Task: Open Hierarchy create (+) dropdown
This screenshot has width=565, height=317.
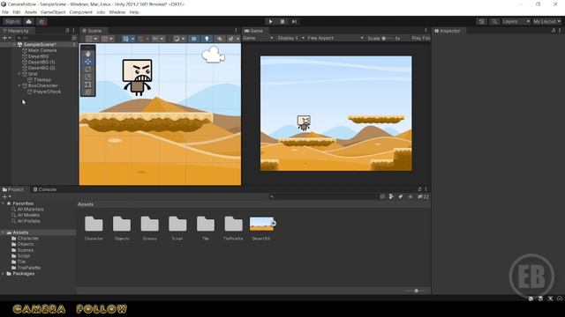Action: tap(6, 38)
